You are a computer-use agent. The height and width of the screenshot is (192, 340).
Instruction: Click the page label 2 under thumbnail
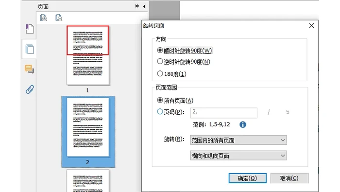point(87,162)
